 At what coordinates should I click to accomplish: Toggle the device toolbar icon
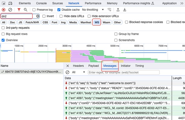tap(10, 3)
